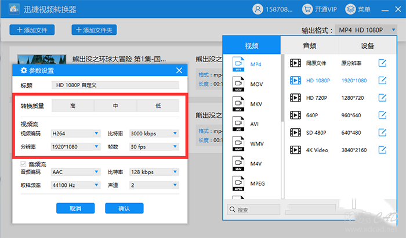Image resolution: width=406 pixels, height=238 pixels.
Task: Click the MOV format file icon
Action: [x=238, y=84]
